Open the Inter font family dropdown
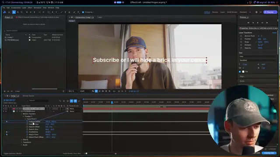The width and height of the screenshot is (280, 157). (x=258, y=56)
